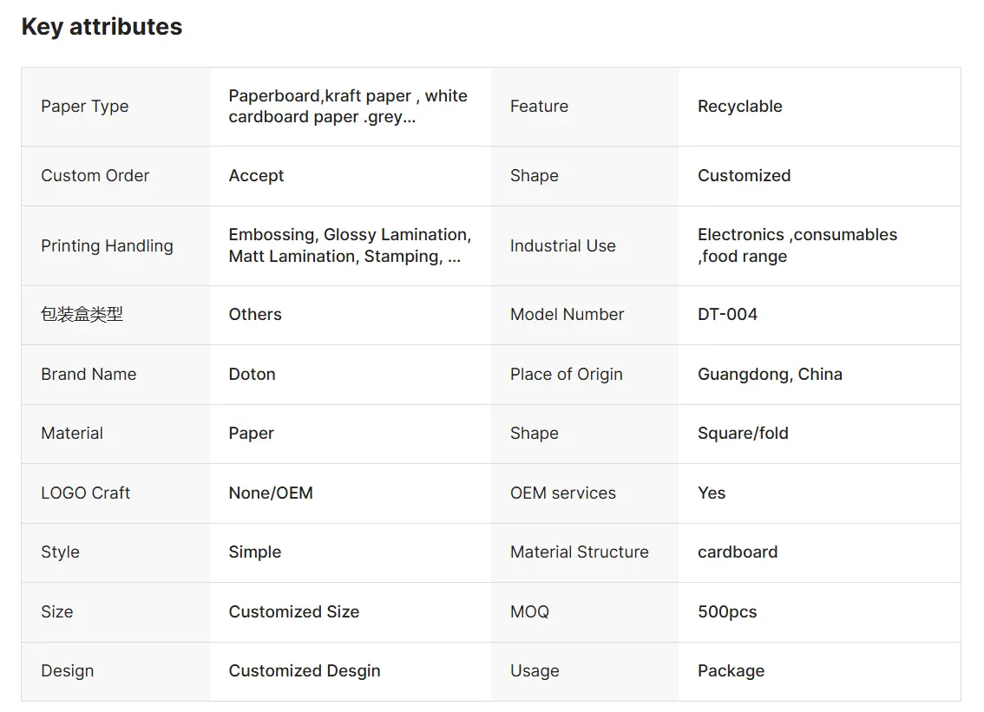Click the Guangdong, China origin value
This screenshot has height=712, width=984.
pyautogui.click(x=770, y=375)
